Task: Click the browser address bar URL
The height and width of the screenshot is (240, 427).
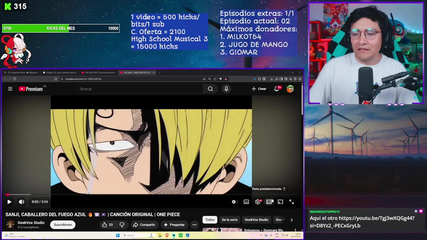Action: tap(83, 79)
